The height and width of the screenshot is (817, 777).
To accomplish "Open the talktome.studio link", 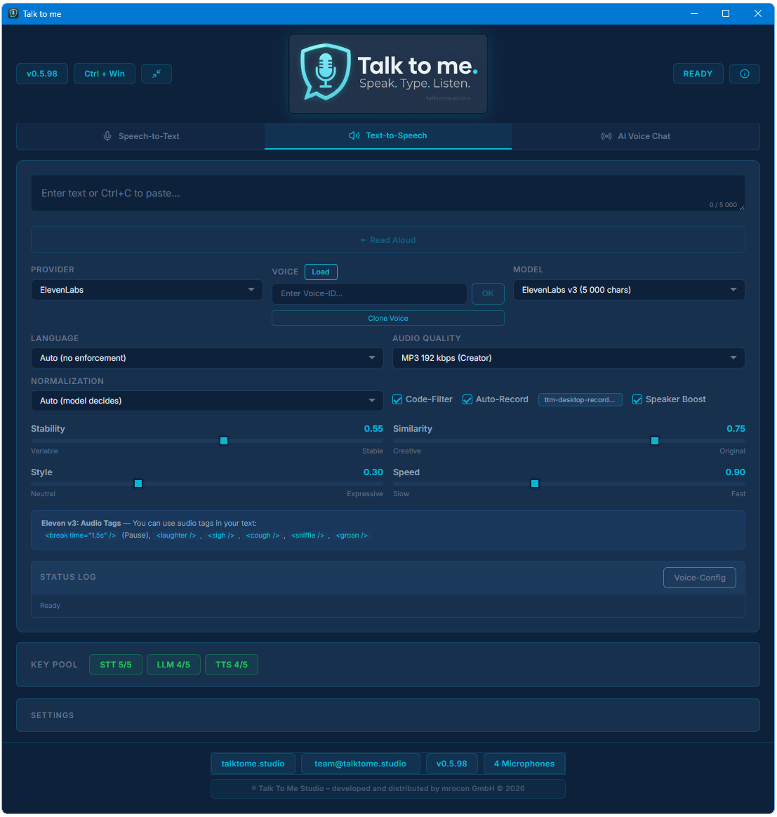I will click(x=253, y=764).
